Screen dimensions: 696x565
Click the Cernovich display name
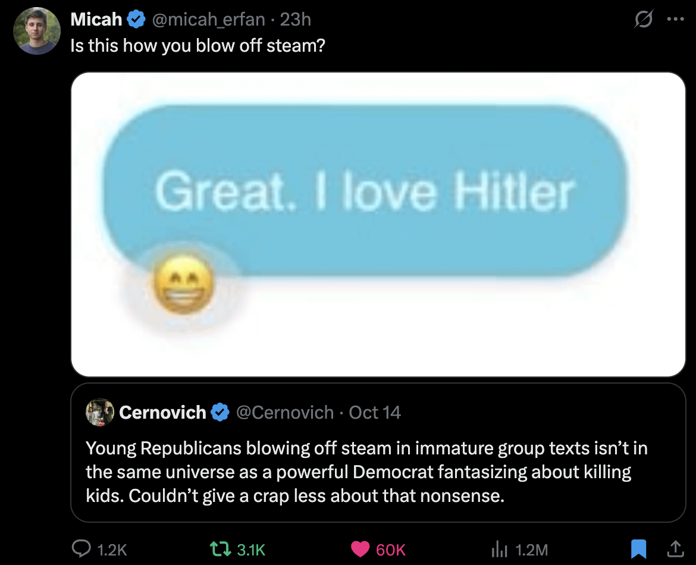pos(162,412)
